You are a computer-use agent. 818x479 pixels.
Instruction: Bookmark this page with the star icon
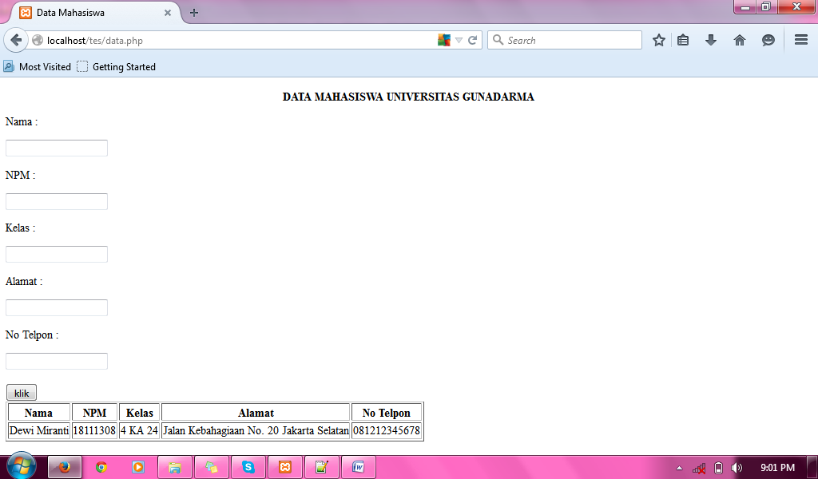[659, 40]
